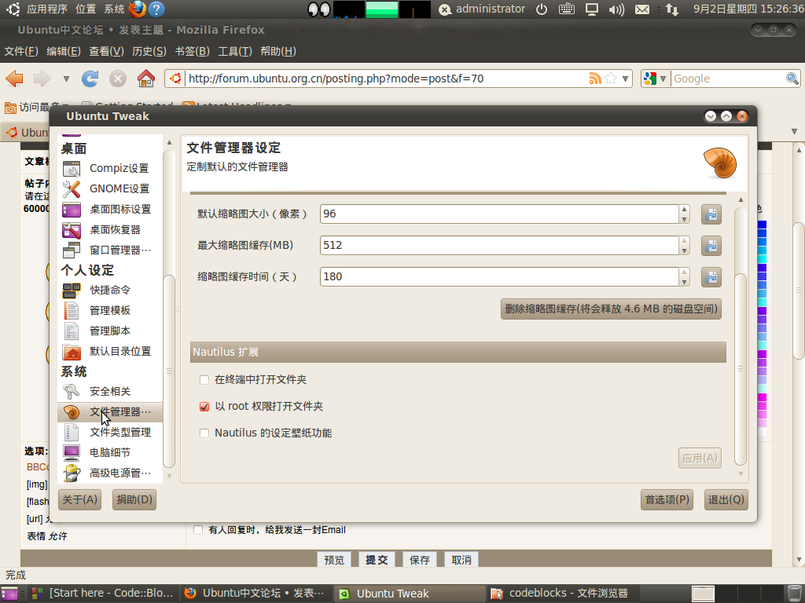
Task: Click the Google search box
Action: click(728, 79)
